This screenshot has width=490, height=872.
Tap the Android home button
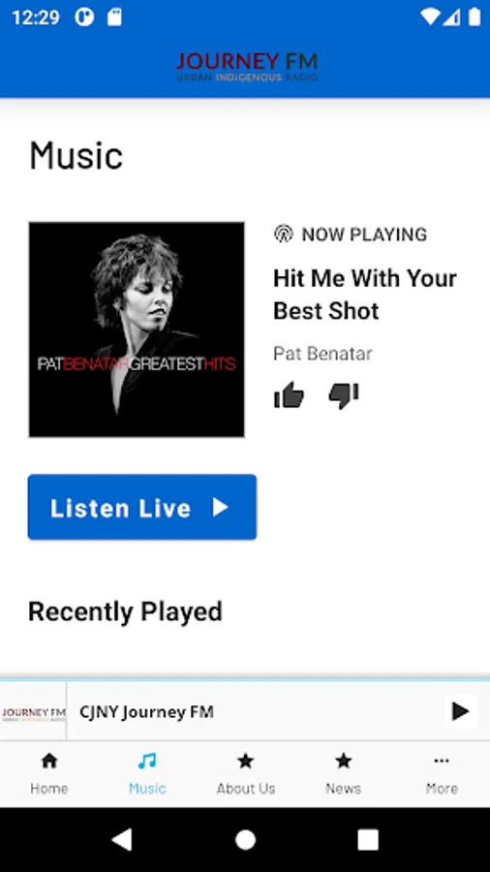click(246, 840)
